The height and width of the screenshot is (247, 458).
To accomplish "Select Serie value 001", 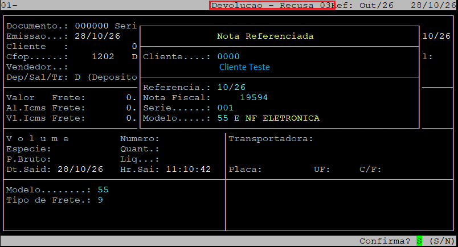I will tap(225, 108).
